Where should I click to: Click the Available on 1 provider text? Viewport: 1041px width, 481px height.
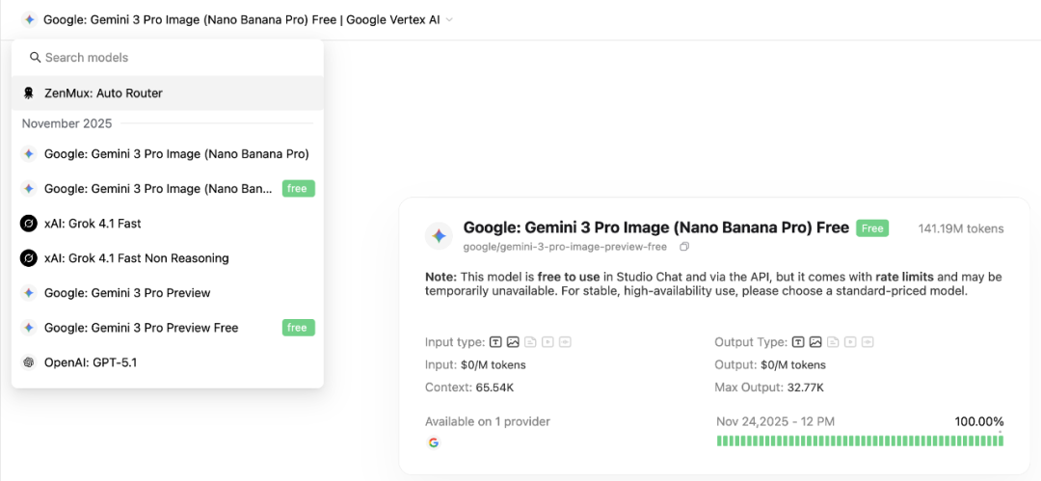tap(488, 421)
